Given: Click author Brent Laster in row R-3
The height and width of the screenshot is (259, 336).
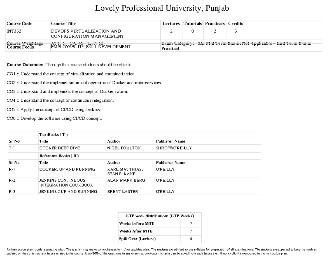Looking at the screenshot, I should click(x=123, y=192).
